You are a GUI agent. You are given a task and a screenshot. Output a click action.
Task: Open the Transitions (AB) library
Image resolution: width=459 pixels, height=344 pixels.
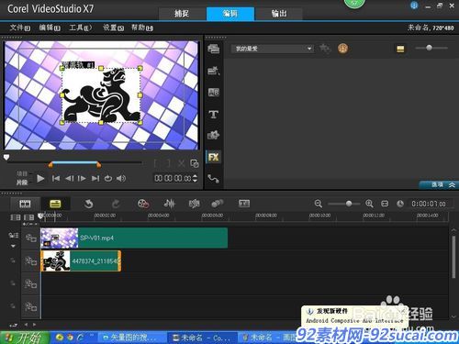click(214, 93)
